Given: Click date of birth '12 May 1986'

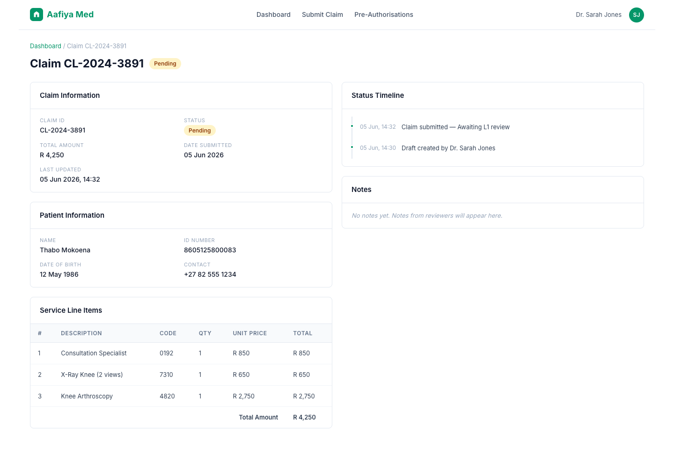Looking at the screenshot, I should pyautogui.click(x=59, y=274).
